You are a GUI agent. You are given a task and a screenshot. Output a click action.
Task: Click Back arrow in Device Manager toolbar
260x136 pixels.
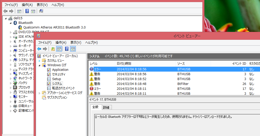point(5,11)
